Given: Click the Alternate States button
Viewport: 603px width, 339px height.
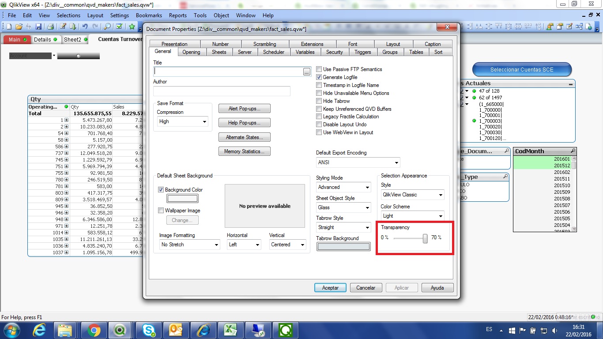Looking at the screenshot, I should point(244,137).
